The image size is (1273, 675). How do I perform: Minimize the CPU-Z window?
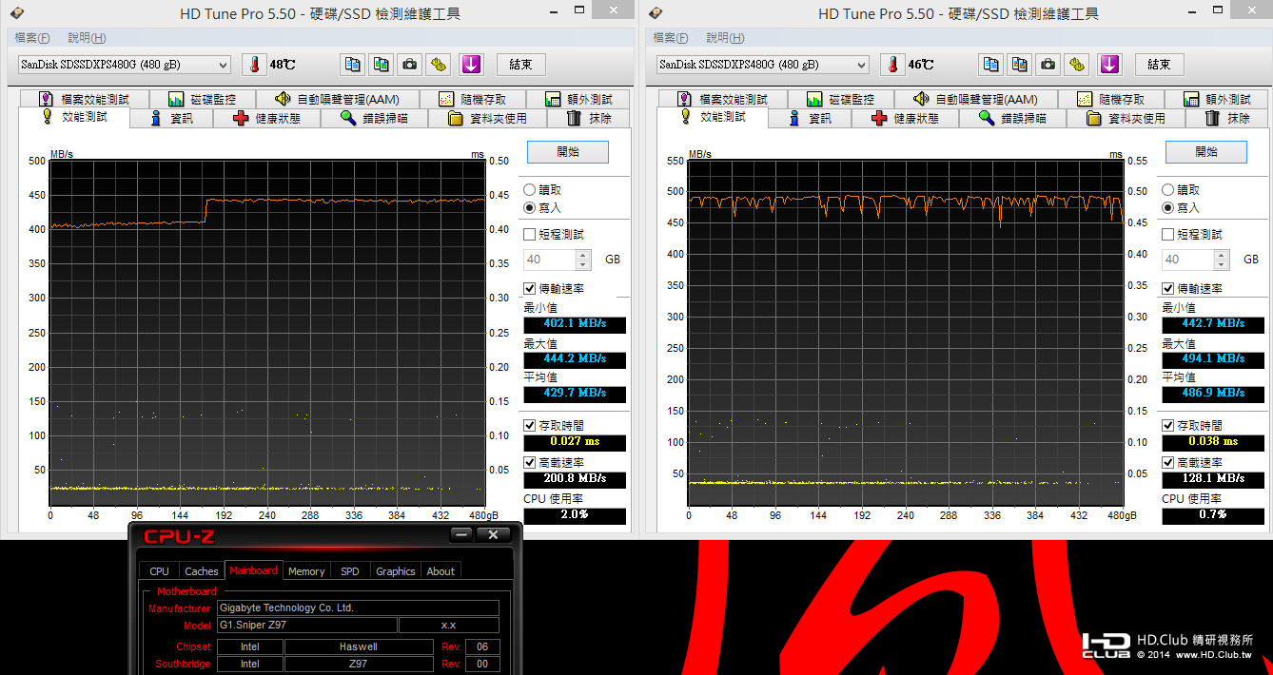461,534
